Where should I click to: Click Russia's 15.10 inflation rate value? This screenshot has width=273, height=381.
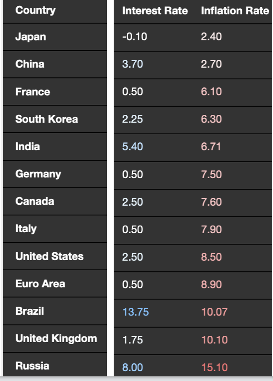click(x=214, y=367)
